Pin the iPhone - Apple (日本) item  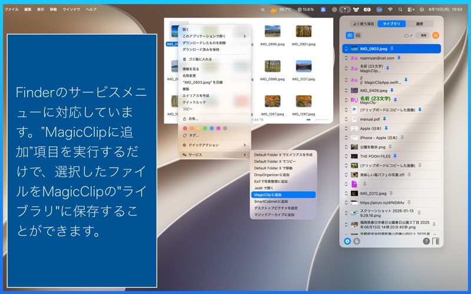(402, 138)
